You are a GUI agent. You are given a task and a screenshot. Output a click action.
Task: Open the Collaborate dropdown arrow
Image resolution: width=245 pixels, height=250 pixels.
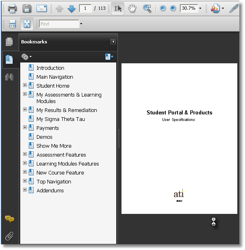223,8
